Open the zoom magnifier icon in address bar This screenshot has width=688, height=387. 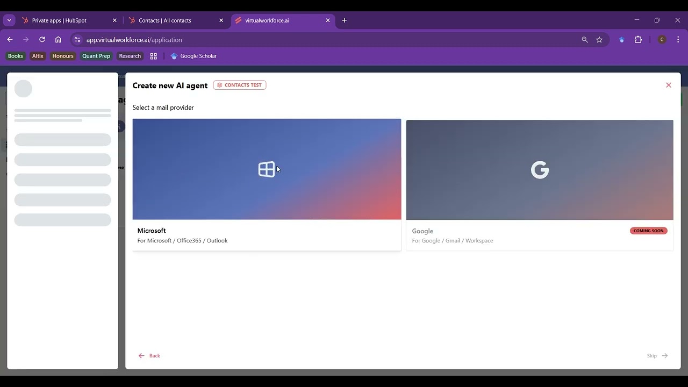585,40
